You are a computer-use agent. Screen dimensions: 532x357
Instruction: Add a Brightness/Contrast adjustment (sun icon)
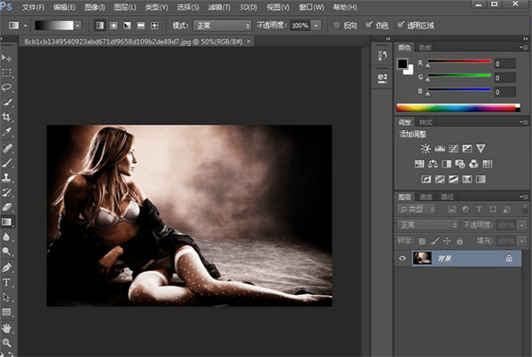click(426, 148)
